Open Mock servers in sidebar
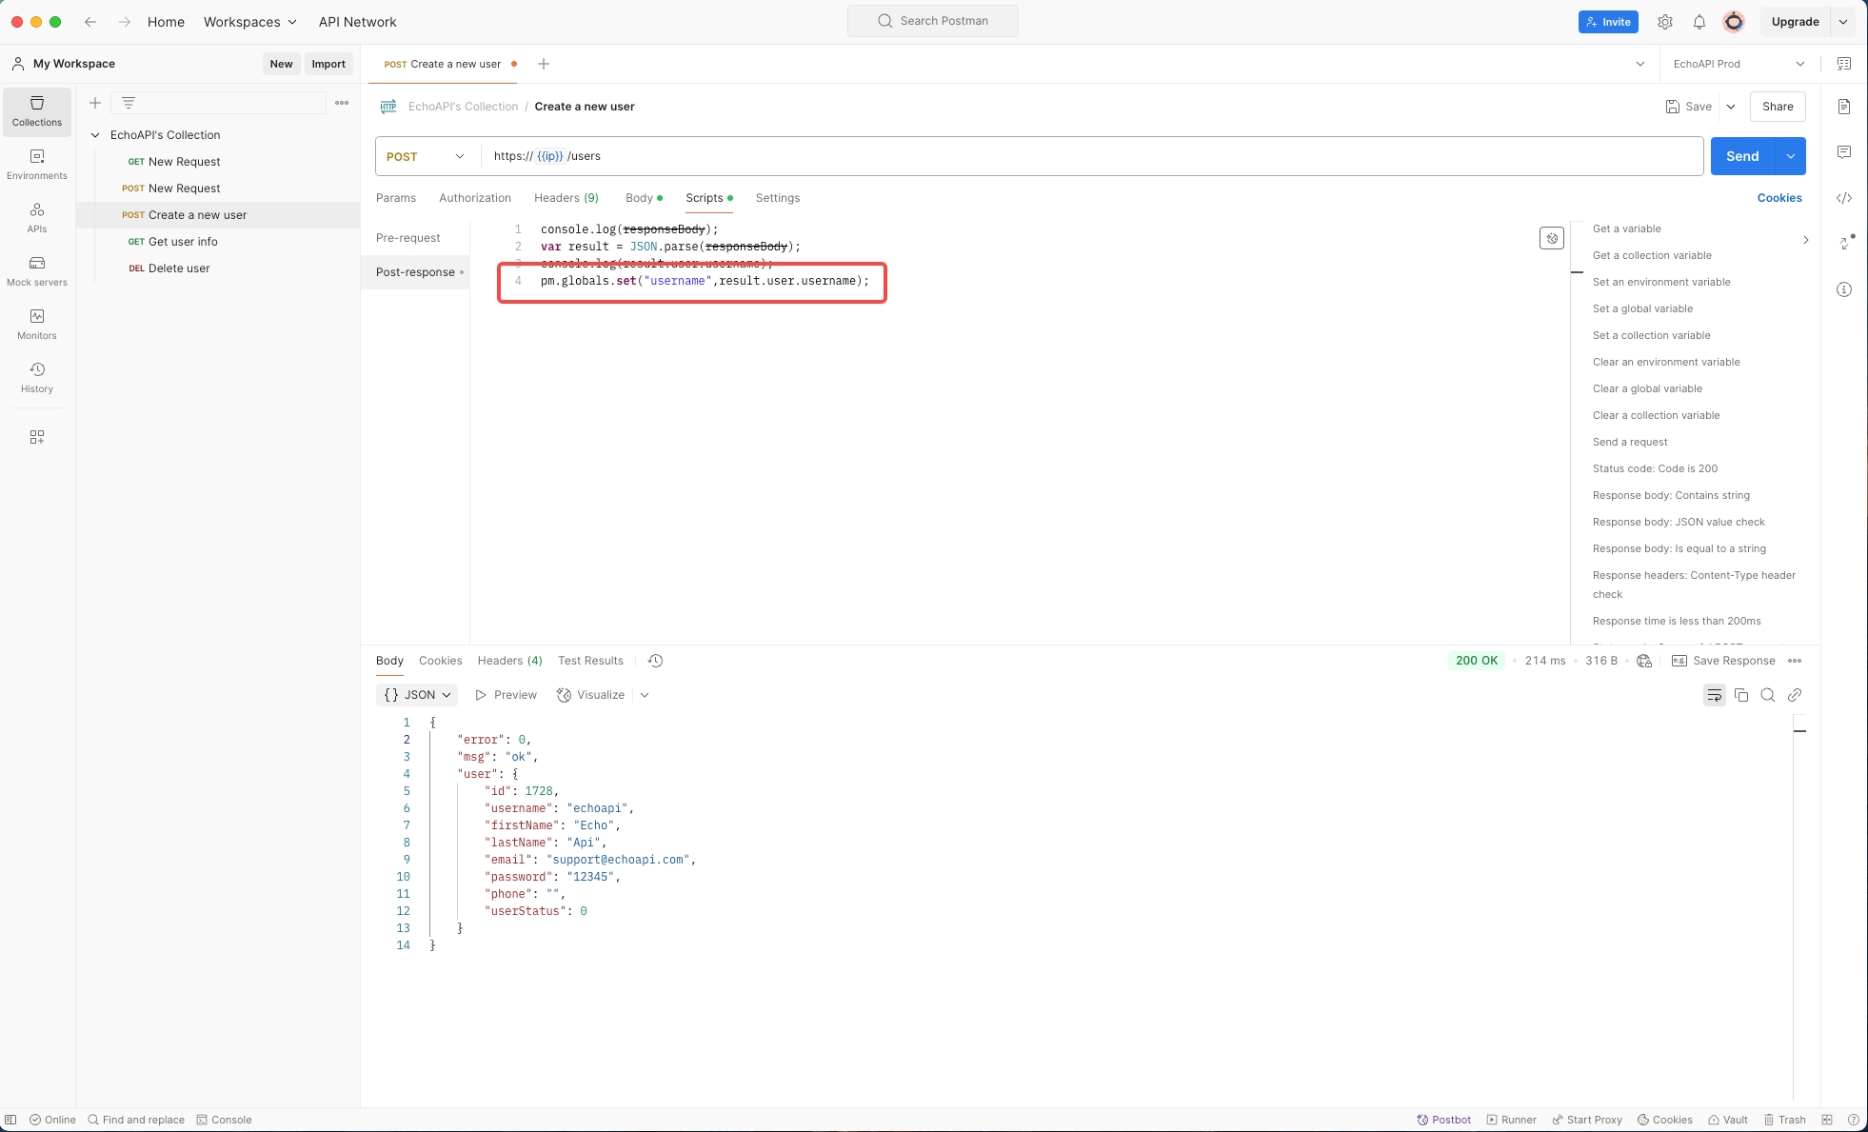Image resolution: width=1868 pixels, height=1132 pixels. pyautogui.click(x=37, y=271)
